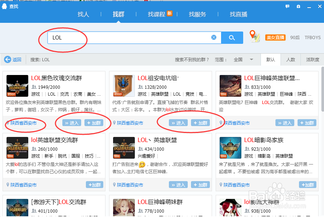Open LOL巨神峰萌妹群 girl avatar
The height and width of the screenshot is (217, 324).
124,208
